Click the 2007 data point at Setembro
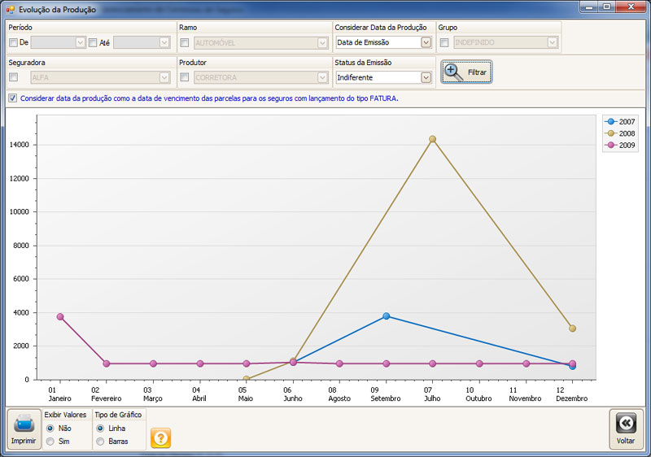This screenshot has height=457, width=651. tap(386, 316)
